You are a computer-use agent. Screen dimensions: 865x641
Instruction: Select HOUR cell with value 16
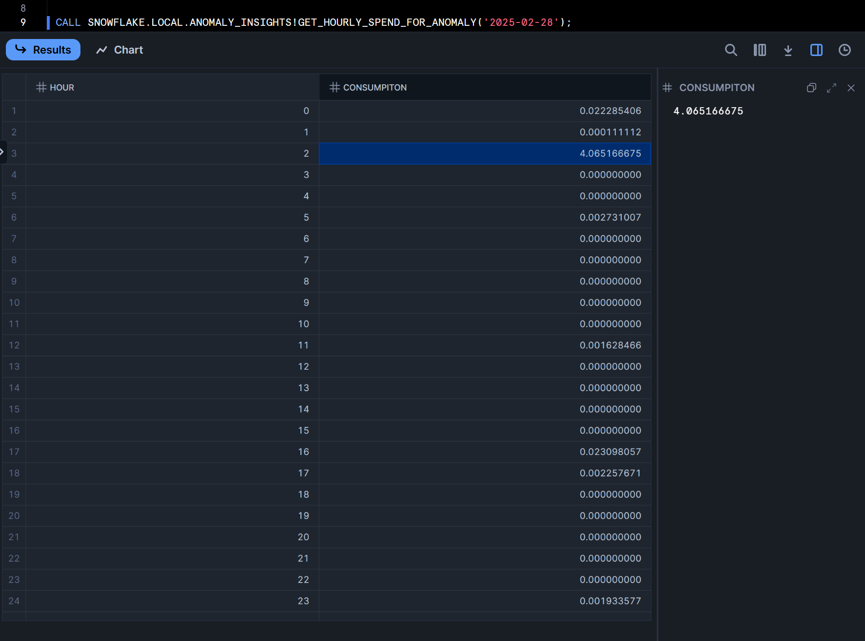172,452
